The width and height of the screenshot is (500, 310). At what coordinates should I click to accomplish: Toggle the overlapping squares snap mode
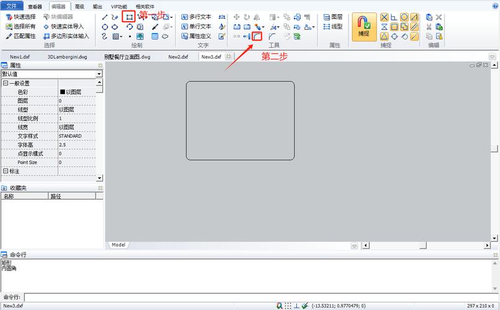pyautogui.click(x=404, y=27)
